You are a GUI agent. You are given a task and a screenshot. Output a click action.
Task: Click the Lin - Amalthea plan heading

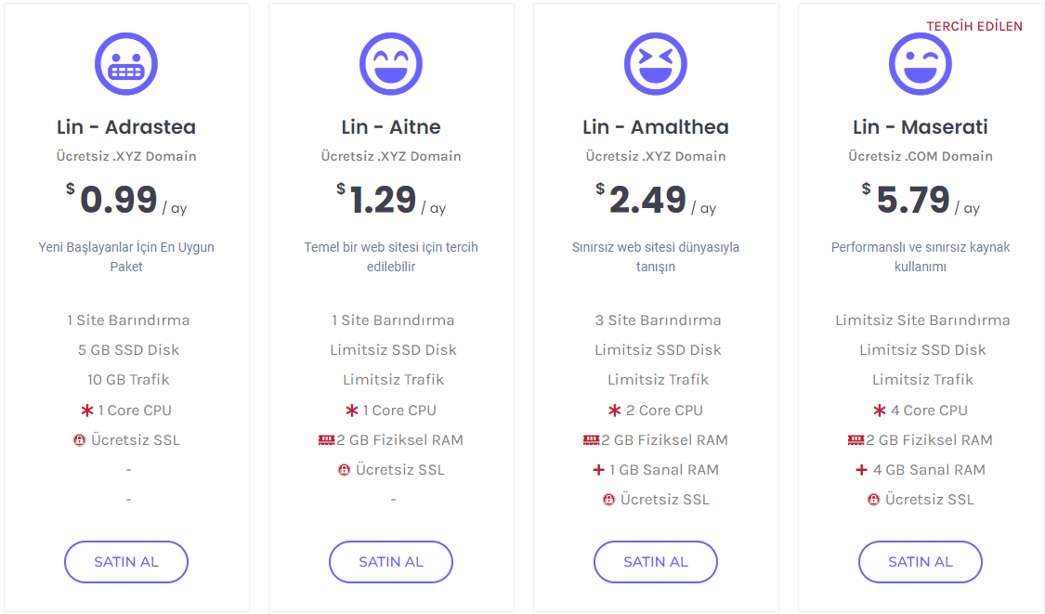click(x=656, y=127)
